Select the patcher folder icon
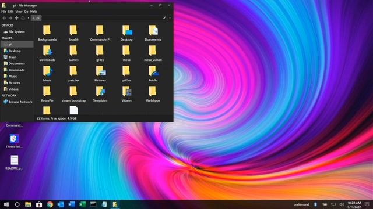The image size is (373, 209). point(73,71)
